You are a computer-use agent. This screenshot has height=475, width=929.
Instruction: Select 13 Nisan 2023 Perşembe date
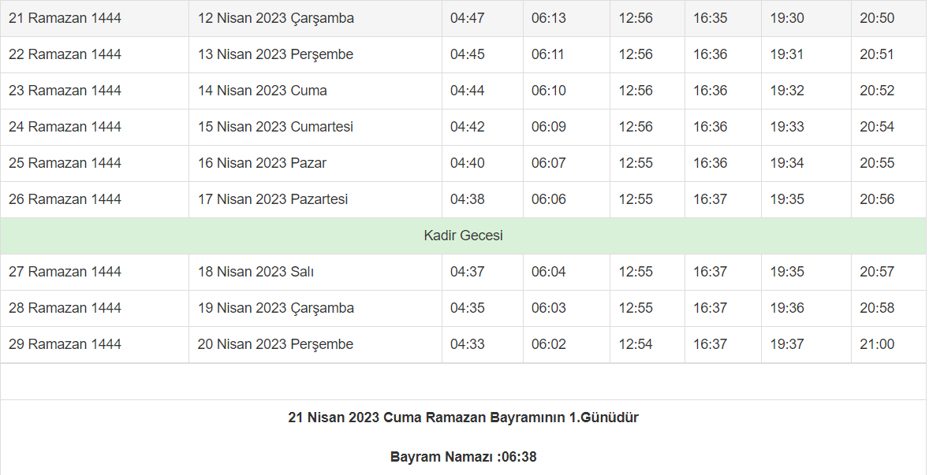(275, 54)
